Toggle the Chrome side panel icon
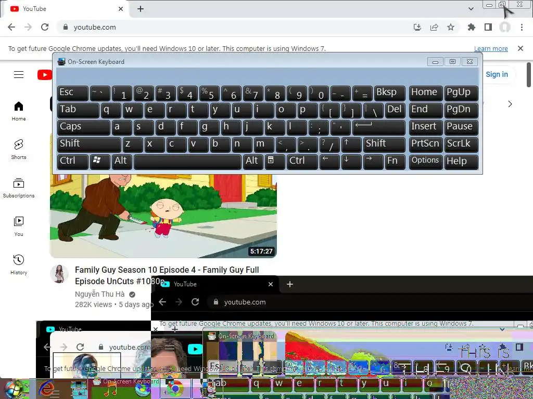The image size is (533, 399). [488, 27]
